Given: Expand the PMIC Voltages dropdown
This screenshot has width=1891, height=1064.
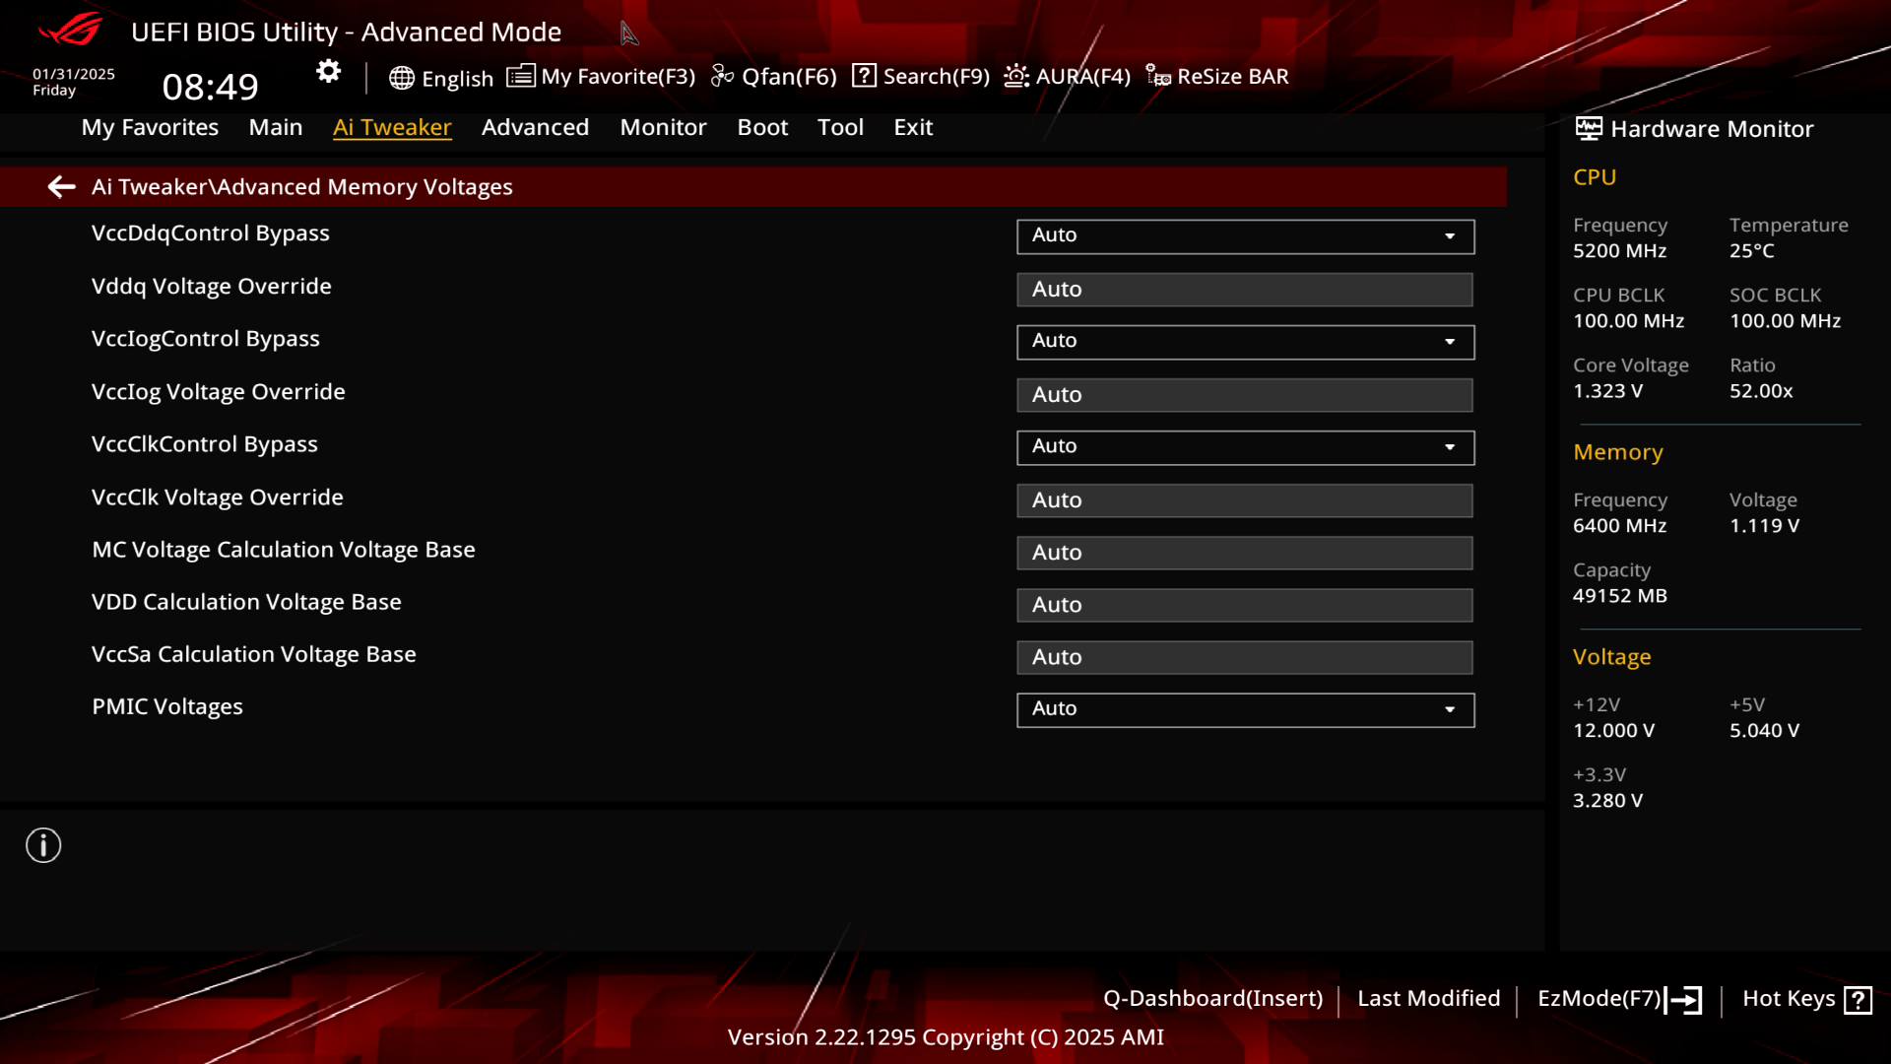Looking at the screenshot, I should click(1450, 708).
